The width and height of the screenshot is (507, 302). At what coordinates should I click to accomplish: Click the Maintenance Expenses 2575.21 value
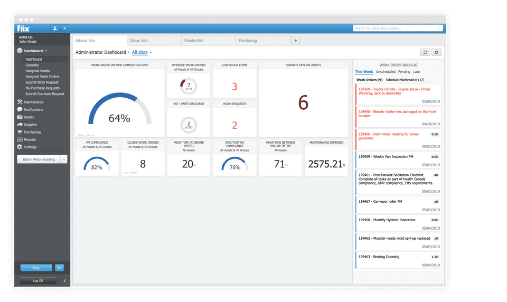326,164
